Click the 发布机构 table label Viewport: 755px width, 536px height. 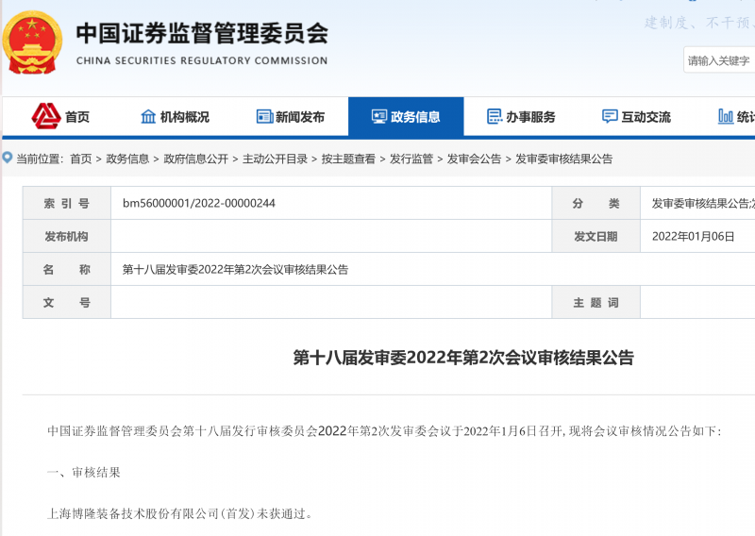tap(66, 237)
